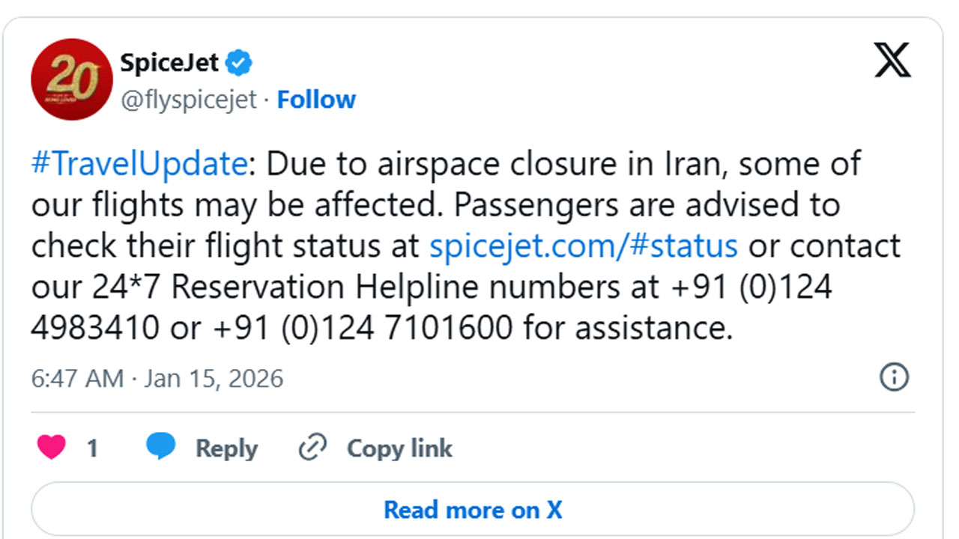
Task: Click the Reply text label
Action: point(226,448)
